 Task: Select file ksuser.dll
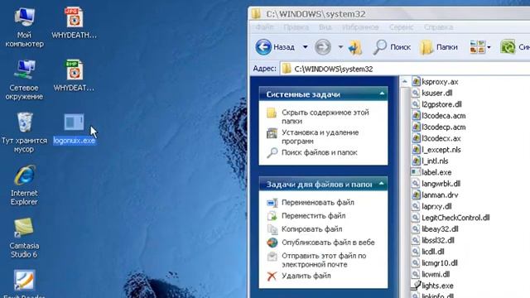431,93
